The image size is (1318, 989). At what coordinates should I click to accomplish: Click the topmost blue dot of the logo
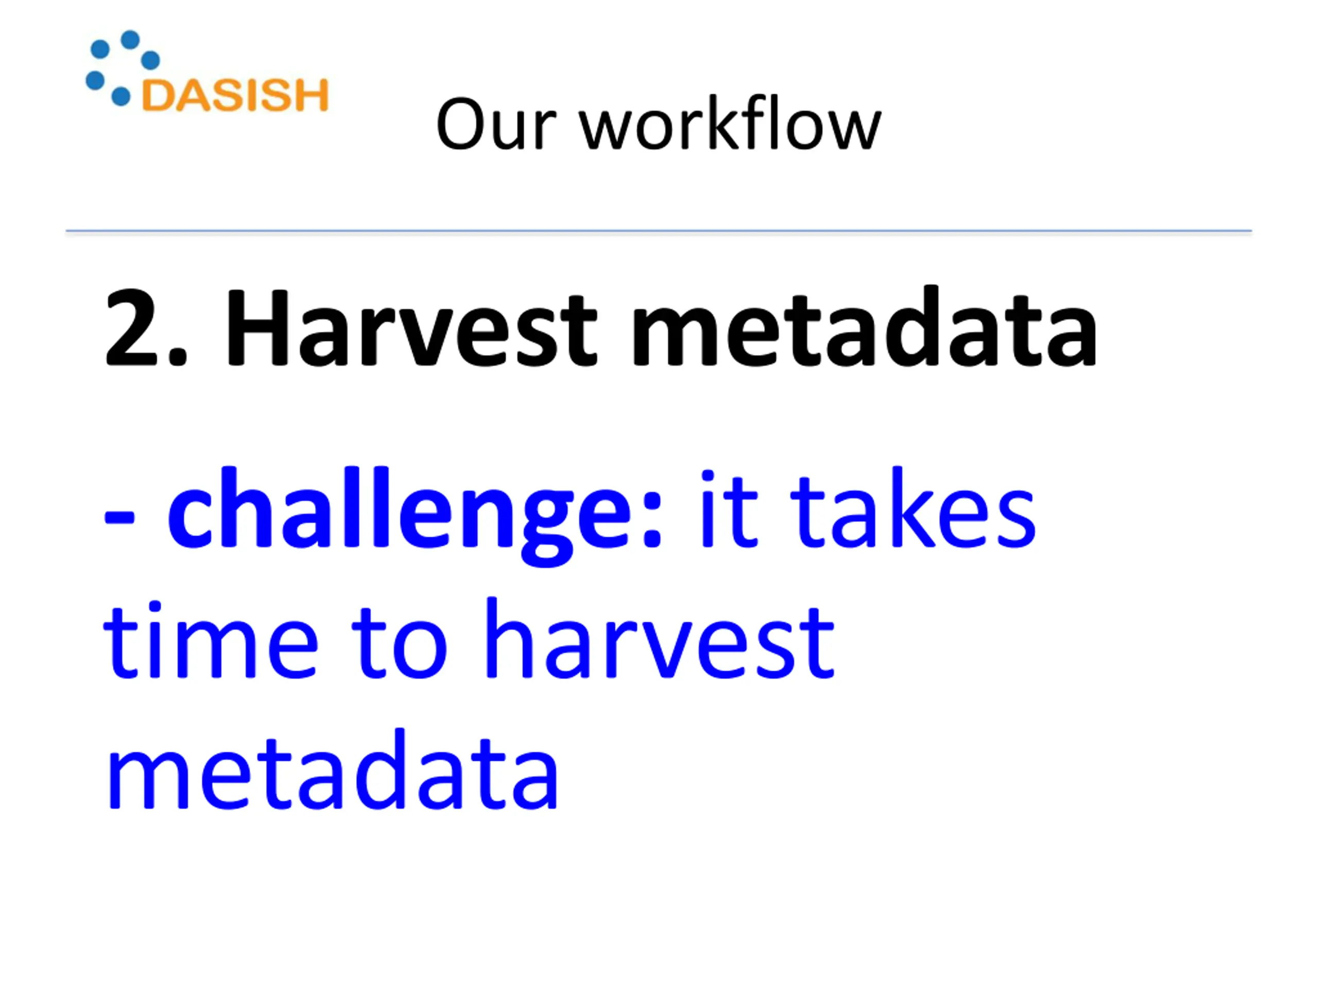coord(130,39)
